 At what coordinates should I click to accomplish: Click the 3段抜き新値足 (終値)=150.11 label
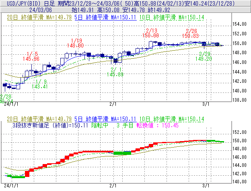click(50, 125)
